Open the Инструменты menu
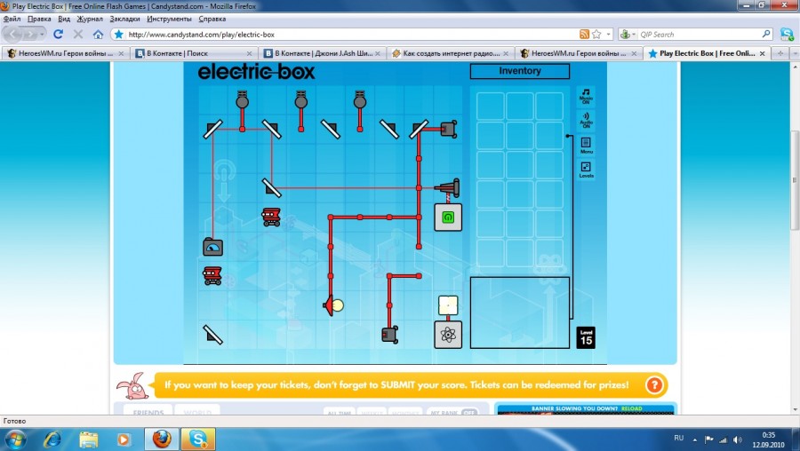The image size is (800, 451). coord(170,19)
